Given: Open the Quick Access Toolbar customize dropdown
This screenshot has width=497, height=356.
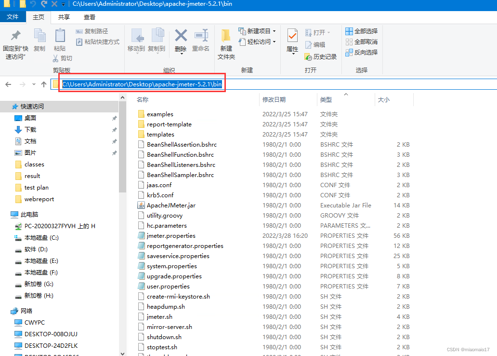Looking at the screenshot, I should click(64, 4).
